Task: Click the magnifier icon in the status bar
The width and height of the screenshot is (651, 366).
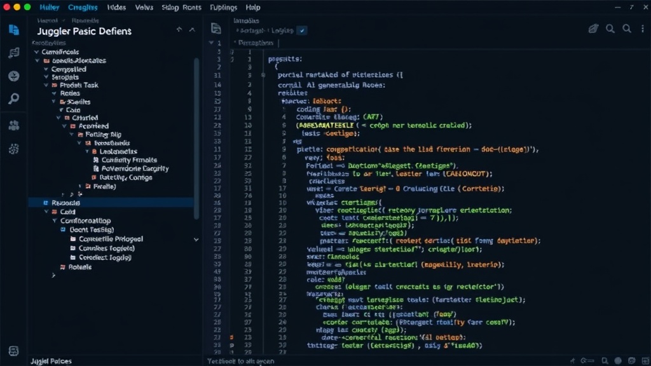Action: point(605,361)
